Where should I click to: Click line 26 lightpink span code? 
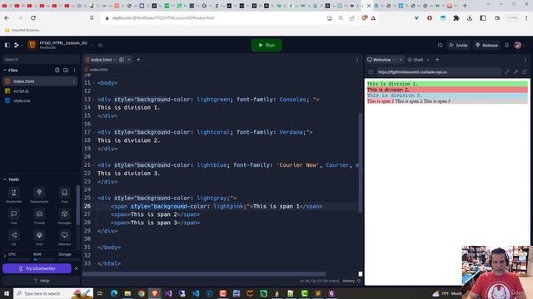(217, 206)
